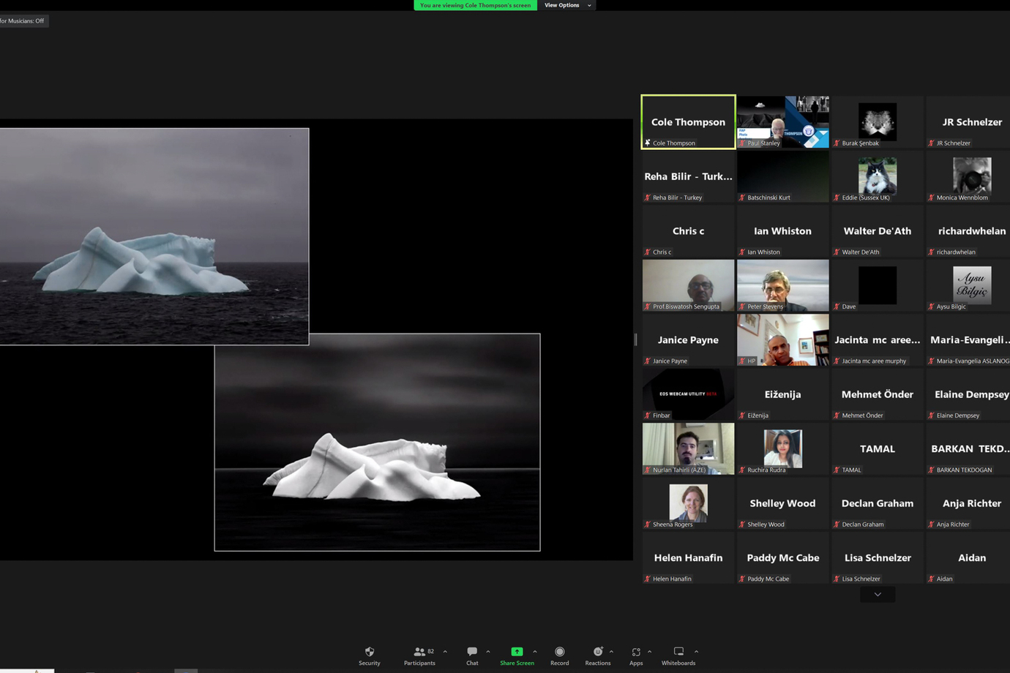Select Cole Thompson's highlighted participant tile

[688, 121]
